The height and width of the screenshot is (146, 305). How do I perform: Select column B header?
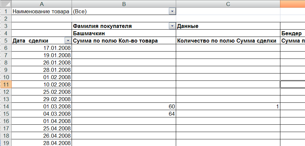coord(124,4)
